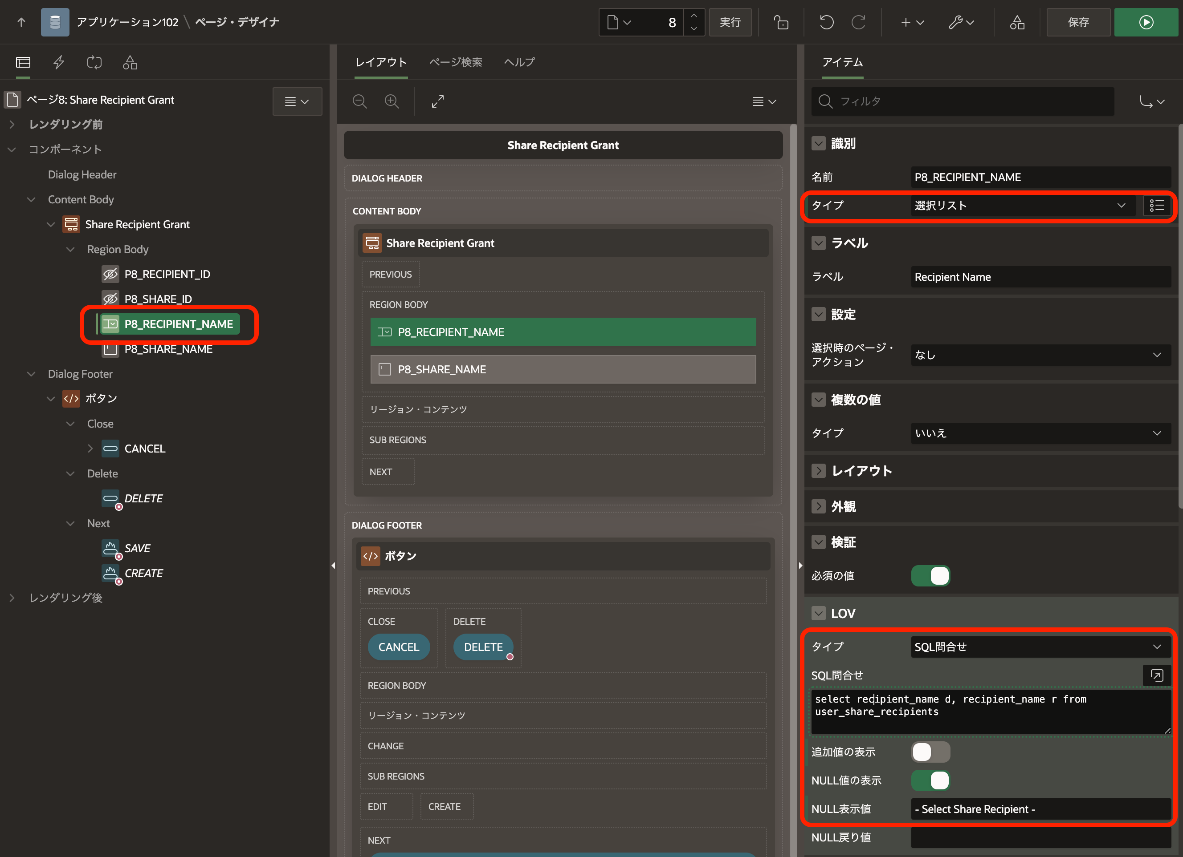Image resolution: width=1183 pixels, height=857 pixels.
Task: Toggle the 必須の値 switch off
Action: tap(930, 576)
